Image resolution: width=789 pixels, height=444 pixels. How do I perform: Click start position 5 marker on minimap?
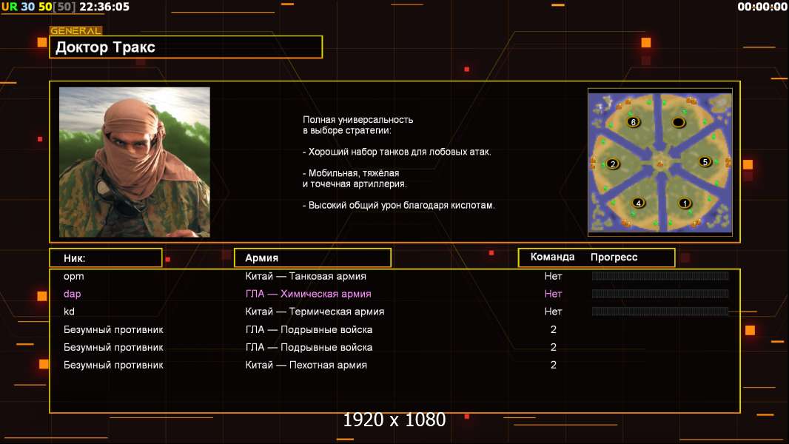(705, 161)
